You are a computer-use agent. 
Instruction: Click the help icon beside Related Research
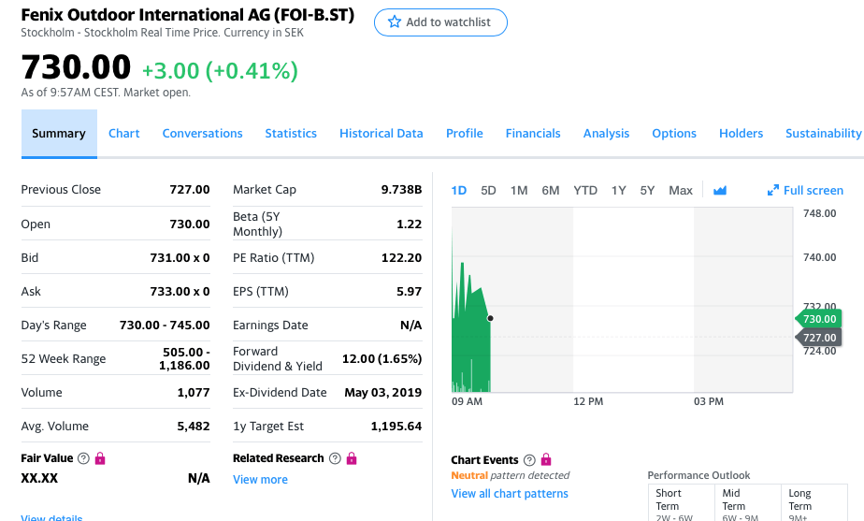[x=335, y=458]
